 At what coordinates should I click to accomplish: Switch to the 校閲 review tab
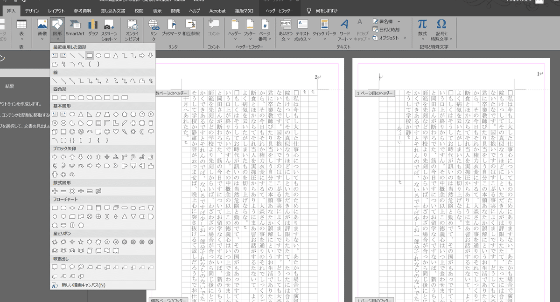click(139, 11)
